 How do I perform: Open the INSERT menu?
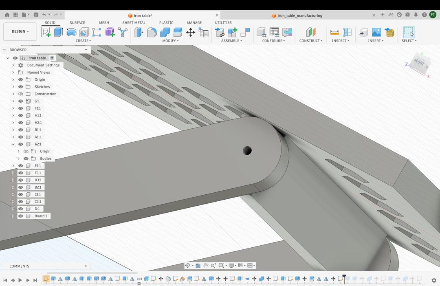(x=376, y=41)
